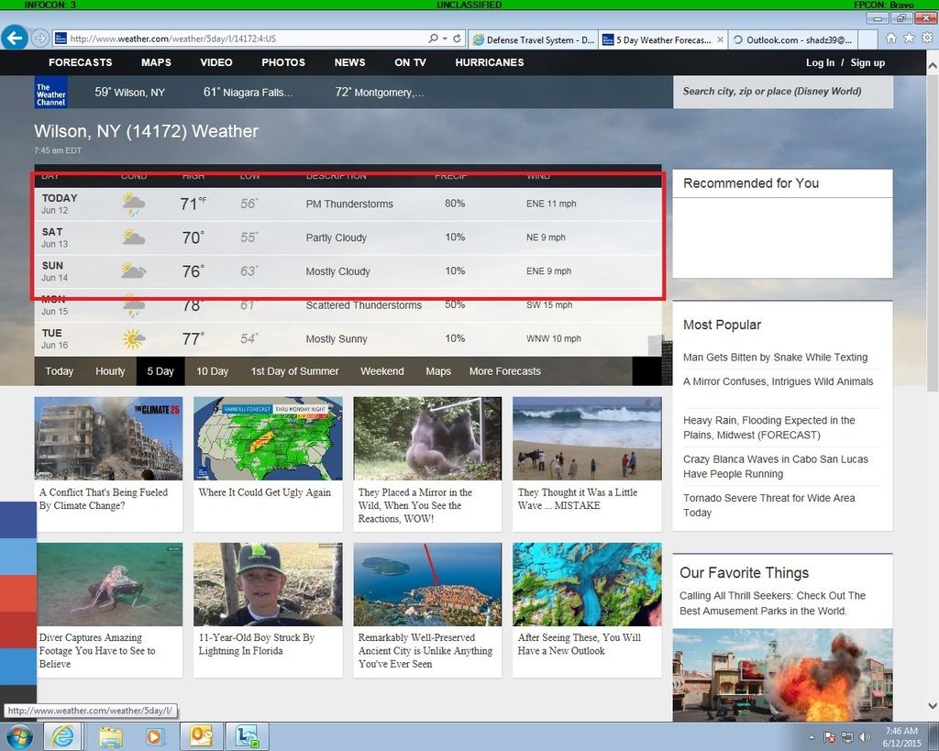Image resolution: width=939 pixels, height=751 pixels.
Task: Open the boy struck by lightning thumbnail
Action: coord(268,584)
